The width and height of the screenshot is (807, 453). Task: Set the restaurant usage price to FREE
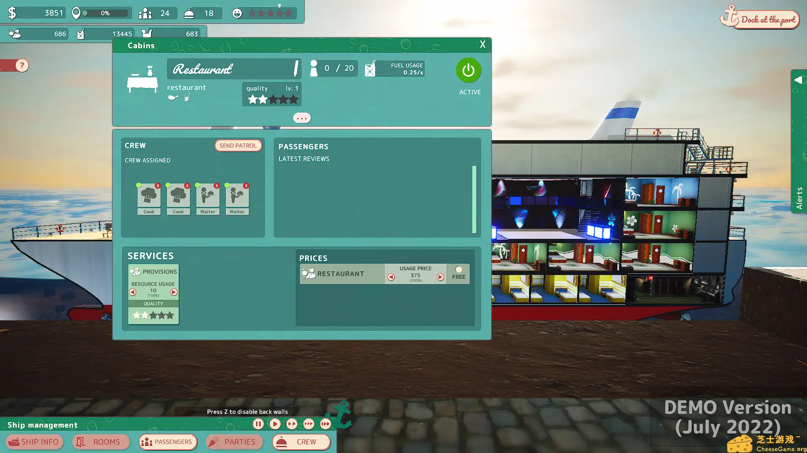pos(458,270)
